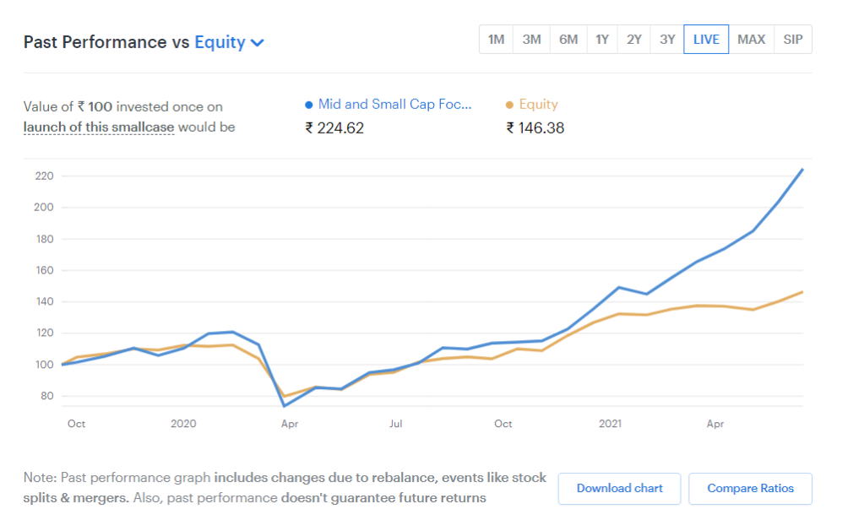Viewport: 864px width, 520px height.
Task: Select the LIVE performance tab
Action: coord(706,40)
